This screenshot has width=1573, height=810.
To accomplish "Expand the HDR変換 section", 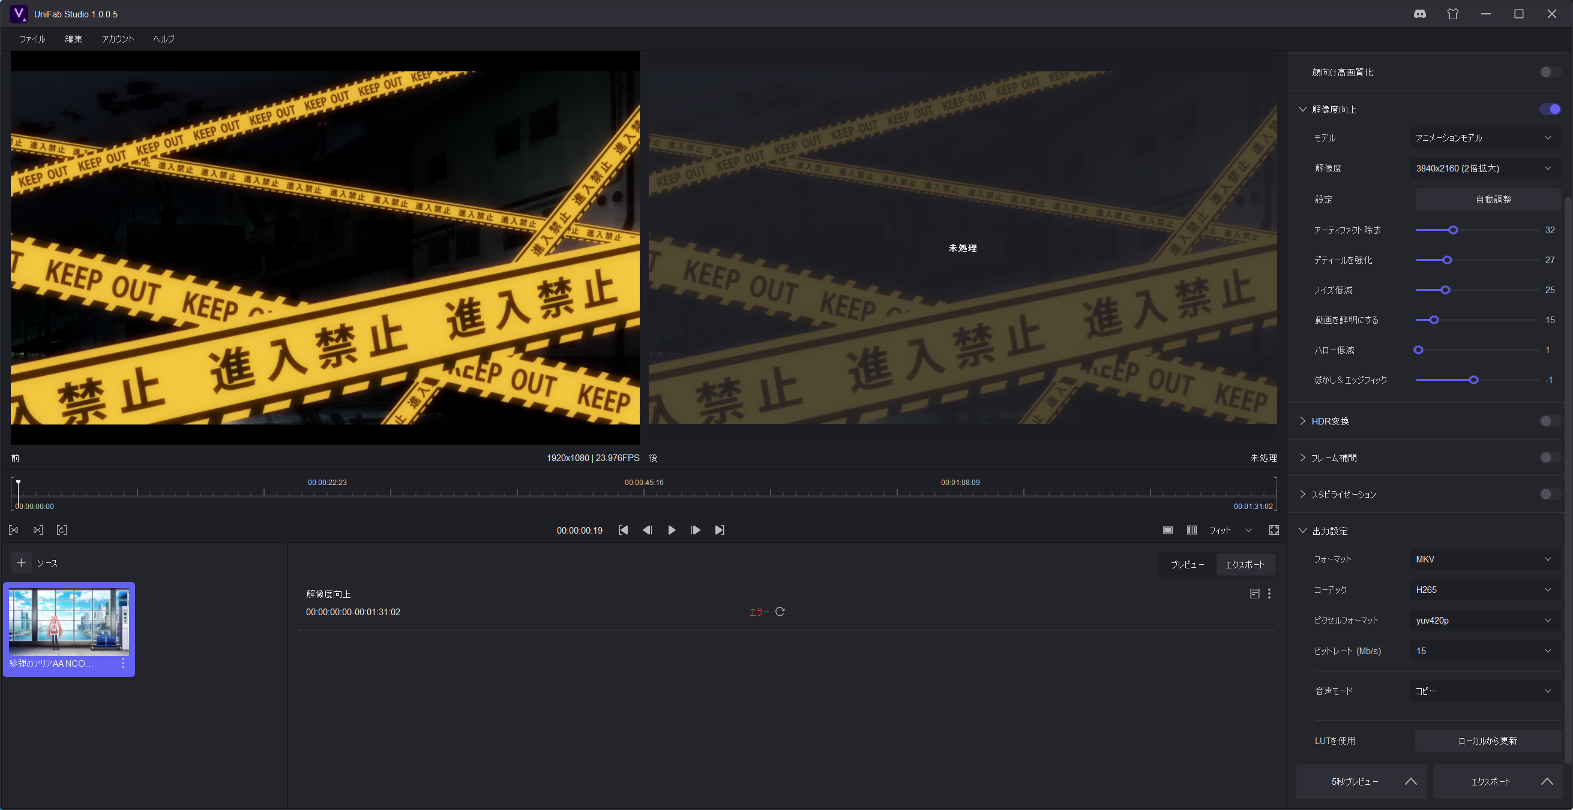I will pos(1302,421).
